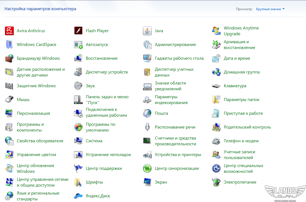The height and width of the screenshot is (202, 306).
Task: Open the Персонализация link
Action: (x=33, y=113)
